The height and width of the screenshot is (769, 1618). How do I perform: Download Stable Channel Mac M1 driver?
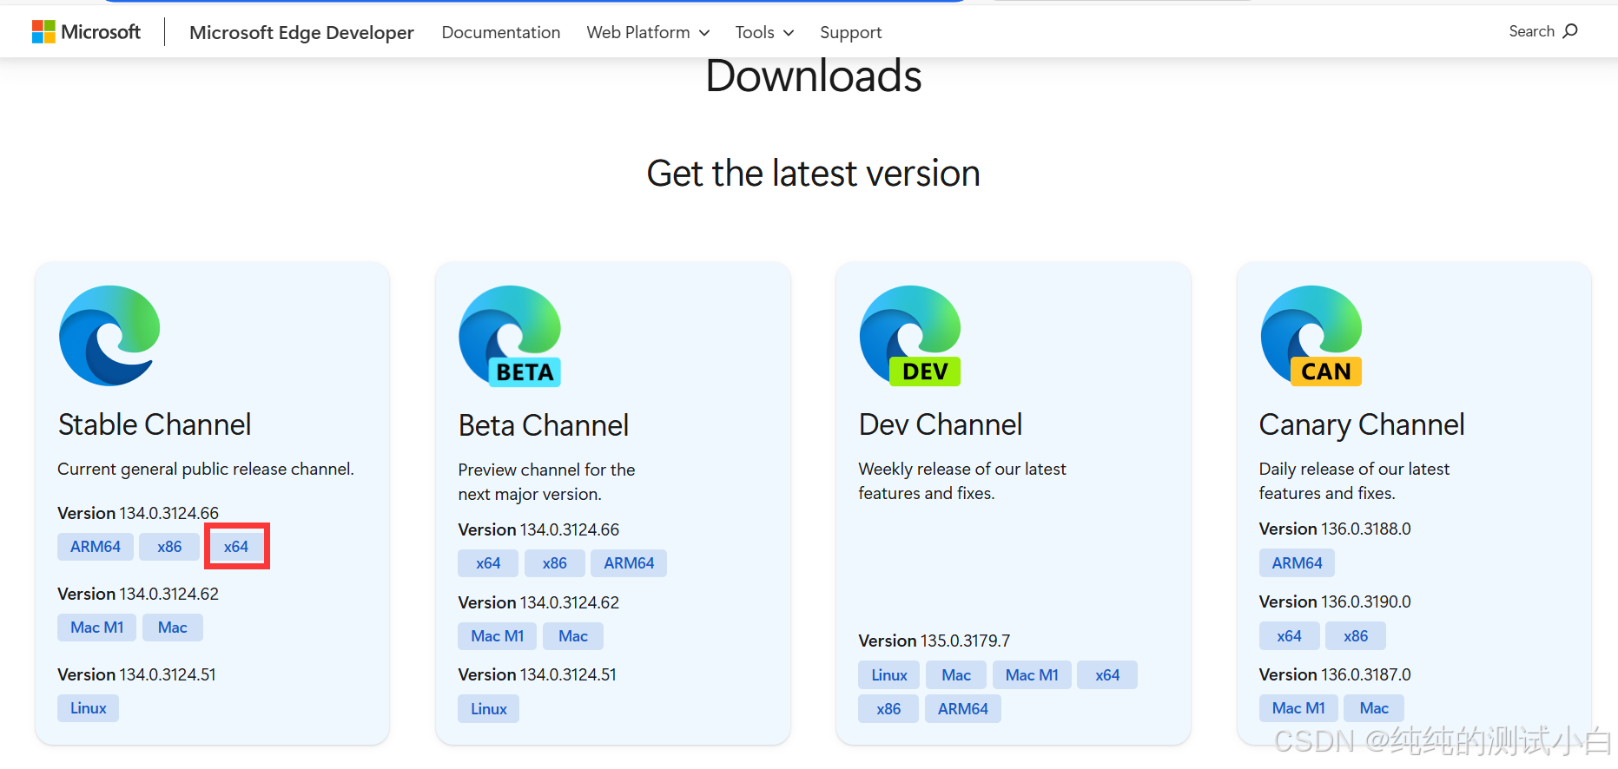coord(97,628)
